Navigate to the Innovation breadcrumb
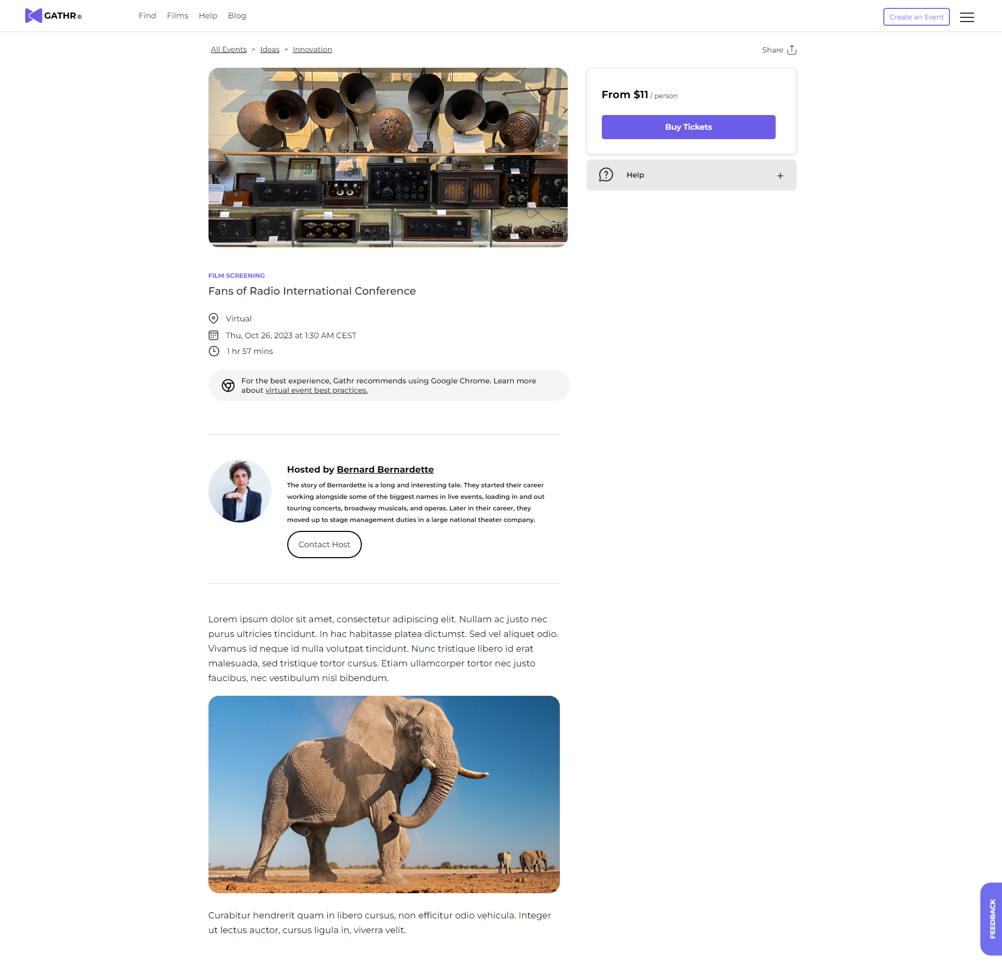The image size is (1002, 962). (x=312, y=49)
